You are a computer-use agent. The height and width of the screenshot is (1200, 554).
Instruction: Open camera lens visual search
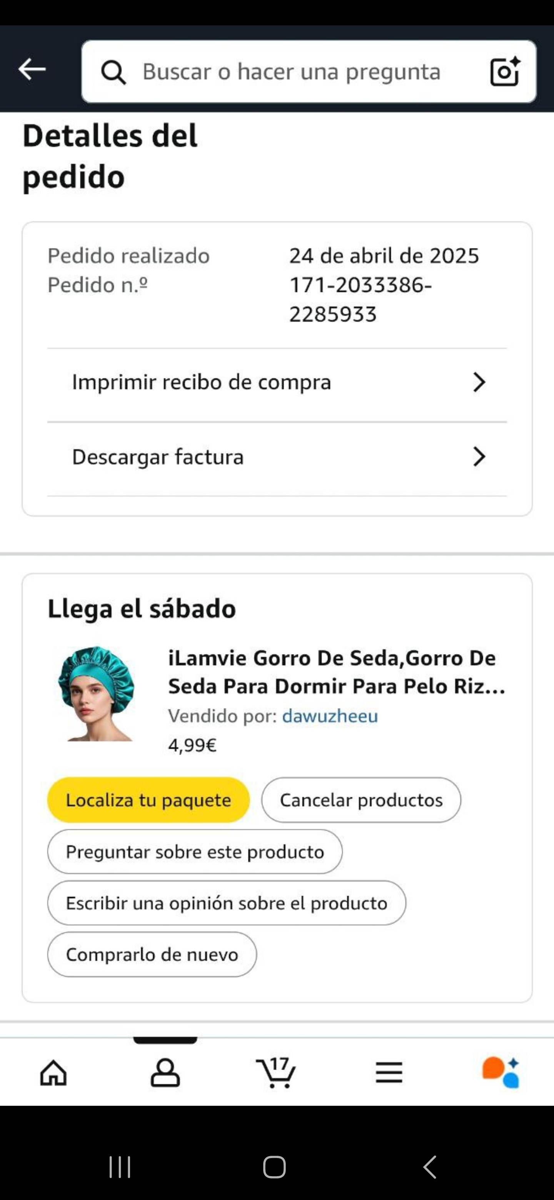coord(505,71)
